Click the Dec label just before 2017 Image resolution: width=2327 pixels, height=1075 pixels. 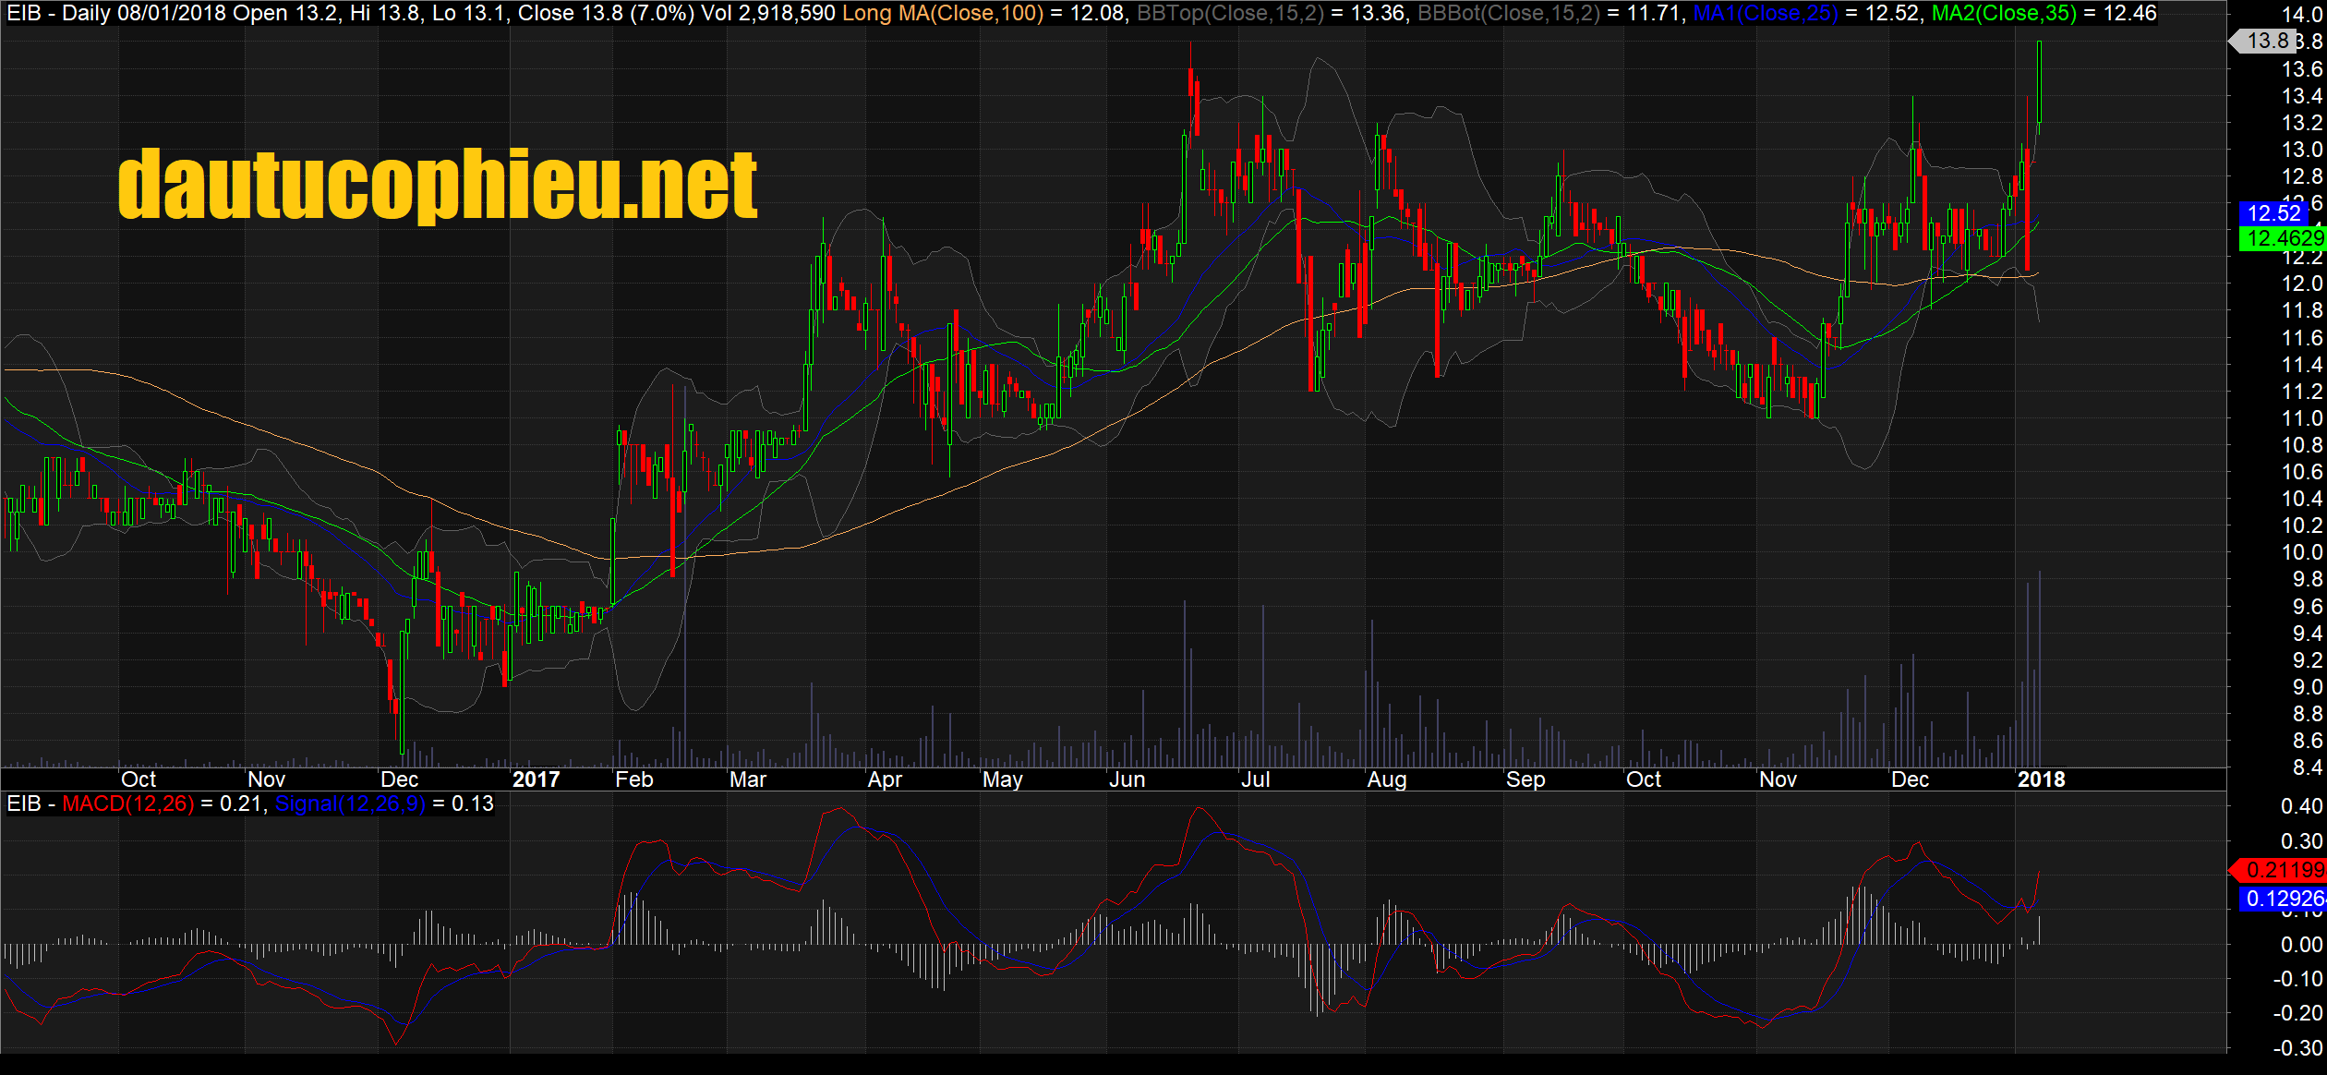(400, 779)
